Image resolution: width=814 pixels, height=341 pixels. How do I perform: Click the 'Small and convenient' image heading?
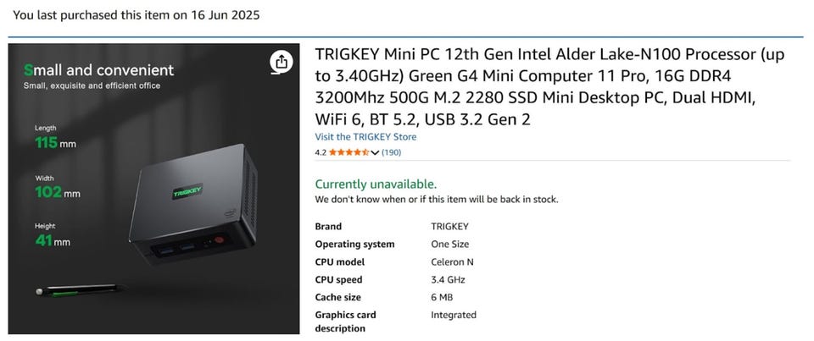tap(98, 70)
